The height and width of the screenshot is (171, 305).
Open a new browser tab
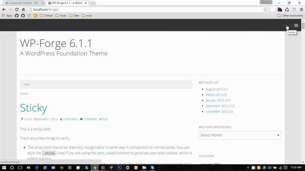point(93,3)
